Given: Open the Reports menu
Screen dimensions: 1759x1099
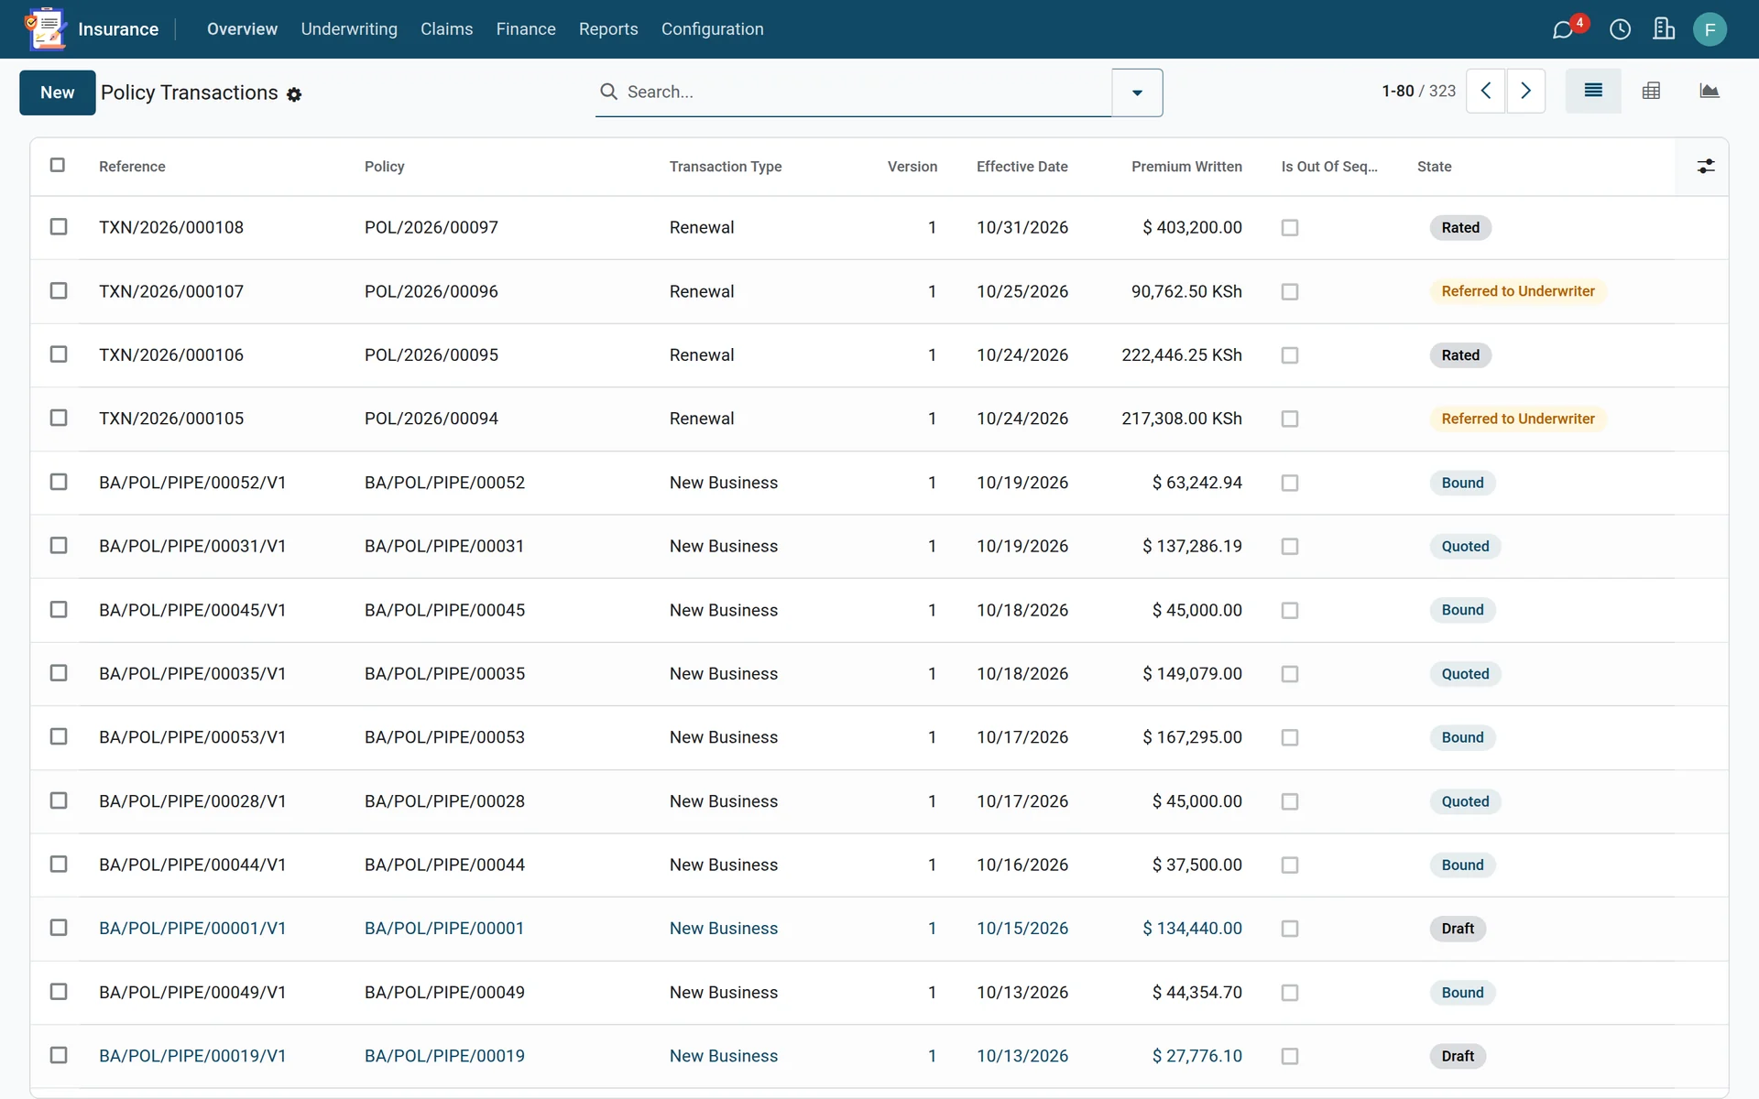Looking at the screenshot, I should click(608, 29).
